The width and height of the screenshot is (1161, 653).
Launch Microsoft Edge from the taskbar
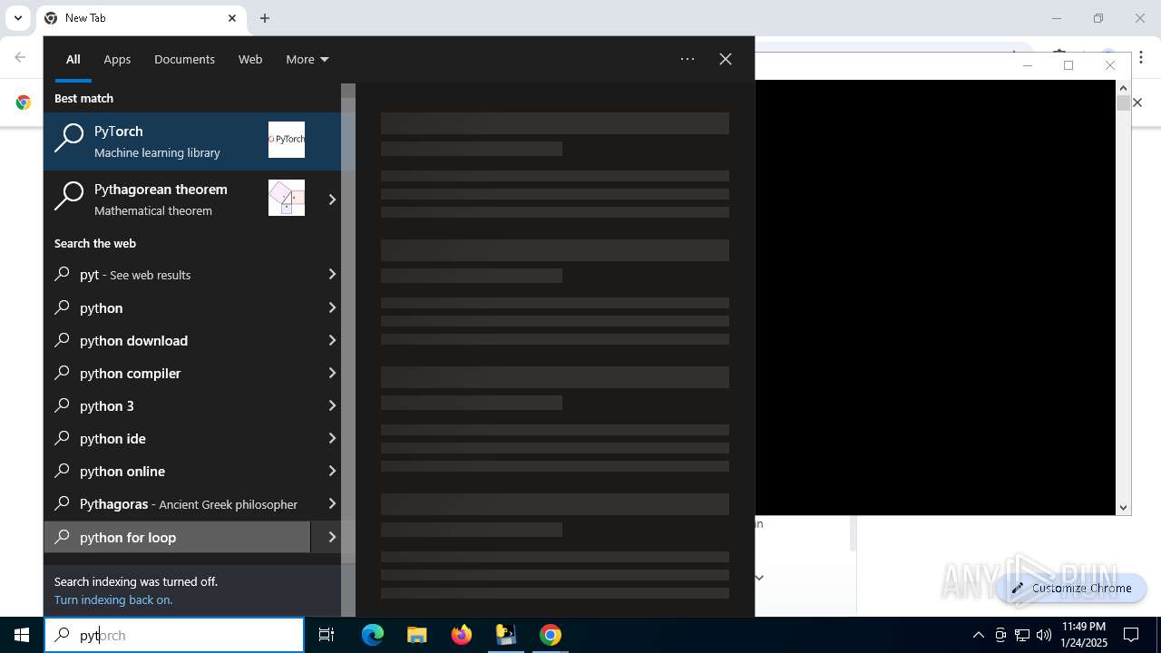coord(373,635)
